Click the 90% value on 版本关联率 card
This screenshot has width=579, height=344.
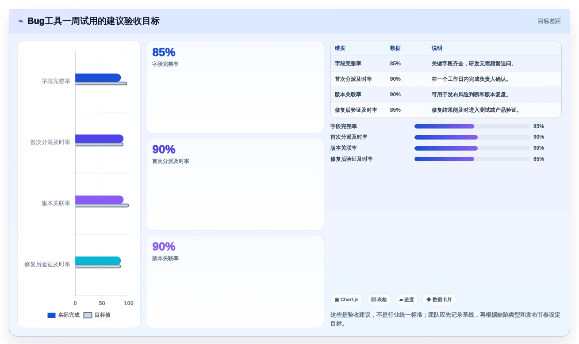(164, 246)
